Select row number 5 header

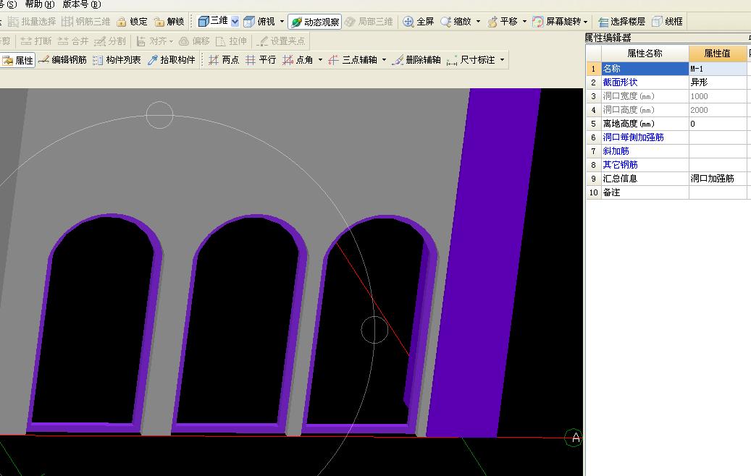coord(593,124)
